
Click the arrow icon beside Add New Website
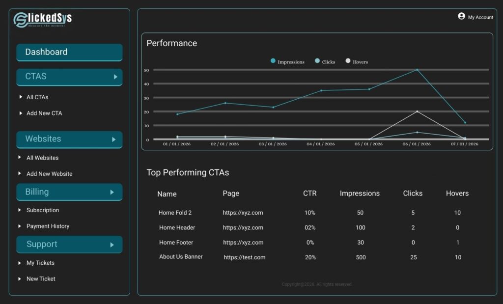click(x=20, y=173)
